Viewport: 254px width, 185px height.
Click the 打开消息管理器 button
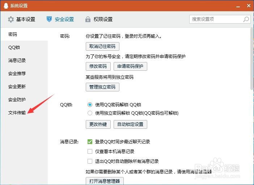[x=105, y=181]
